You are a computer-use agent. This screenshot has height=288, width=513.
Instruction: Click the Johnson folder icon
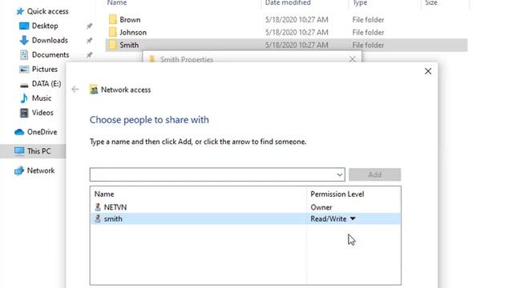pyautogui.click(x=112, y=32)
